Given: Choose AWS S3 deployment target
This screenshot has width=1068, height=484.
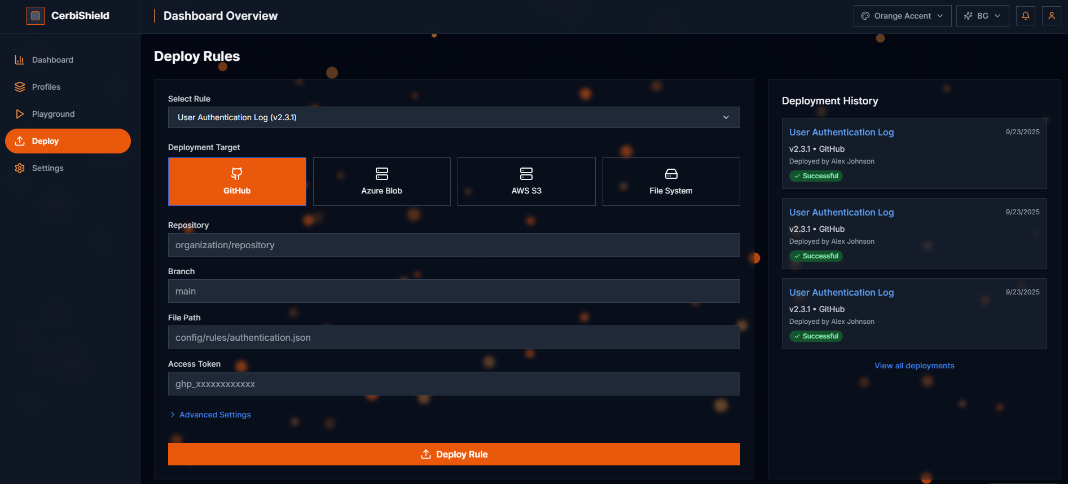Looking at the screenshot, I should point(526,182).
